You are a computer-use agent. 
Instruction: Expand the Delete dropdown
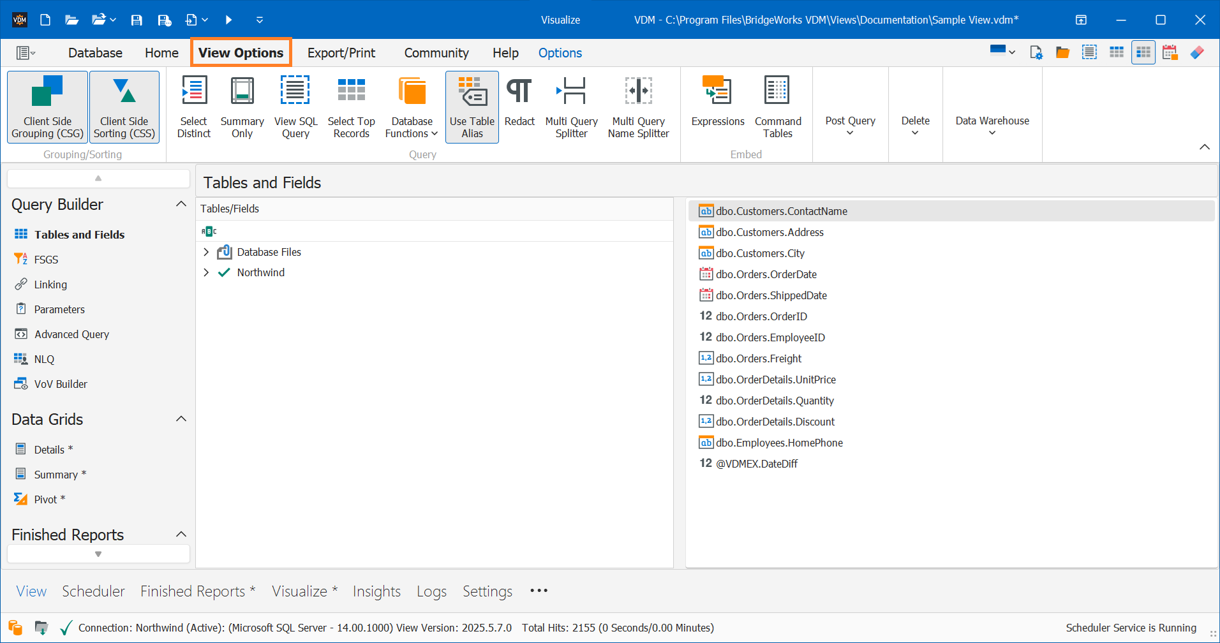pos(915,125)
